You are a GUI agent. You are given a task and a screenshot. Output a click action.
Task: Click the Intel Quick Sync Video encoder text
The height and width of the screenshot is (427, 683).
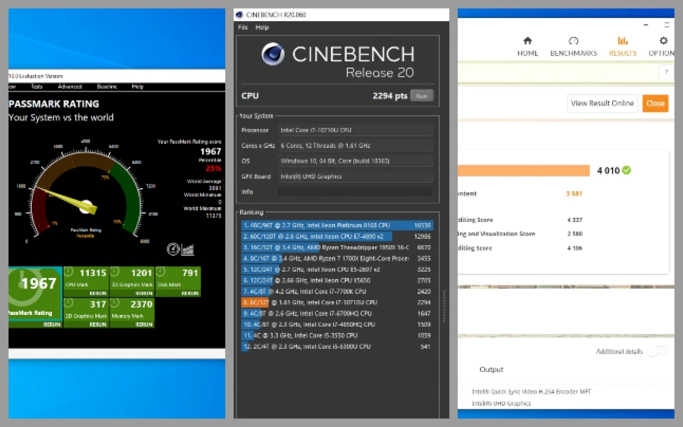[x=531, y=392]
